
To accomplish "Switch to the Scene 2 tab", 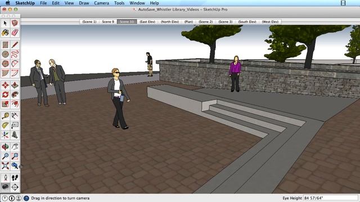I will pyautogui.click(x=205, y=21).
